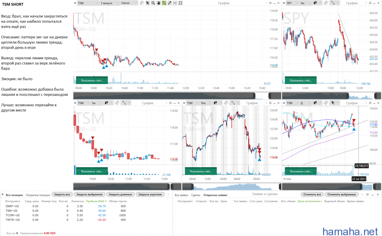Sort orders by 'Цена исполнения' column
The width and height of the screenshot is (382, 236).
point(310,201)
